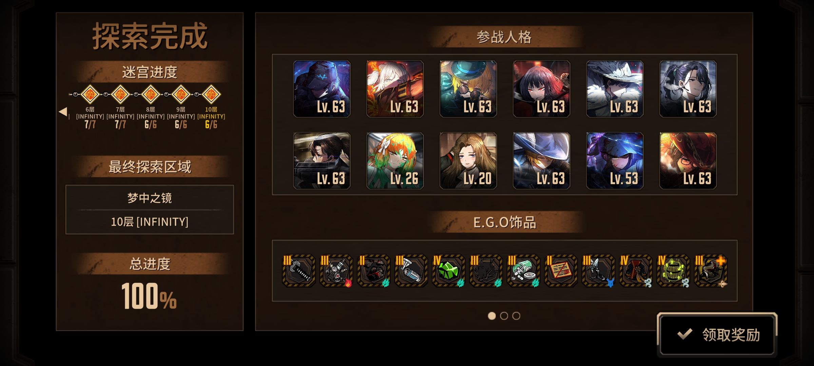Claim rewards with the 领取奖励 button

[x=717, y=334]
